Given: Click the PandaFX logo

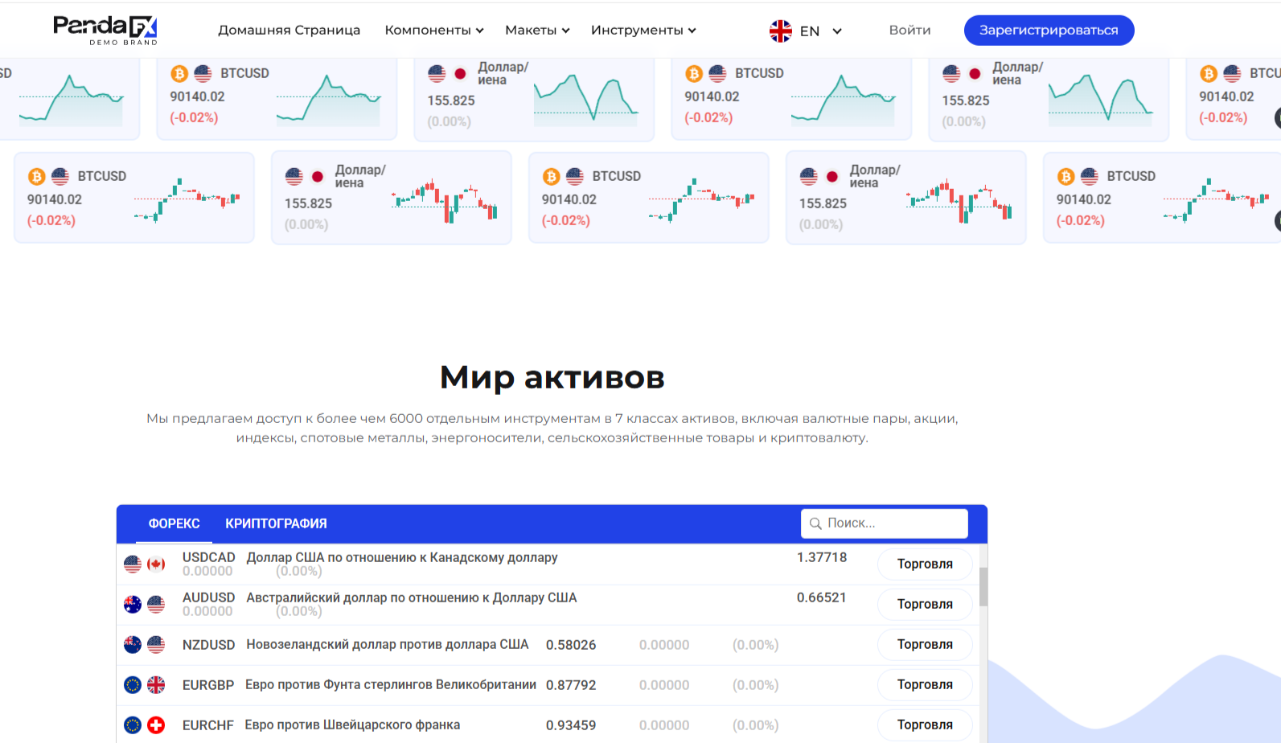Looking at the screenshot, I should click(x=105, y=30).
